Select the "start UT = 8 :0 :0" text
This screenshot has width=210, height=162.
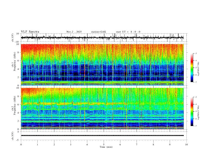point(128,32)
